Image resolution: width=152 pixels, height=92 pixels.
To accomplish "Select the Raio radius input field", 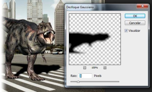I will click(85, 76).
